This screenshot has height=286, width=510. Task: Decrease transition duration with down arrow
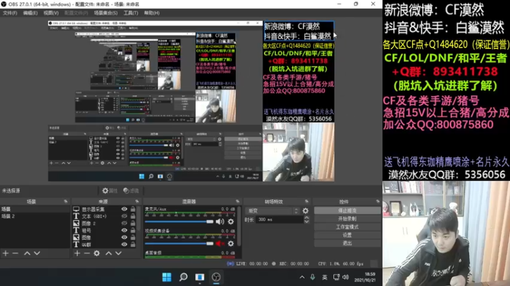307,222
